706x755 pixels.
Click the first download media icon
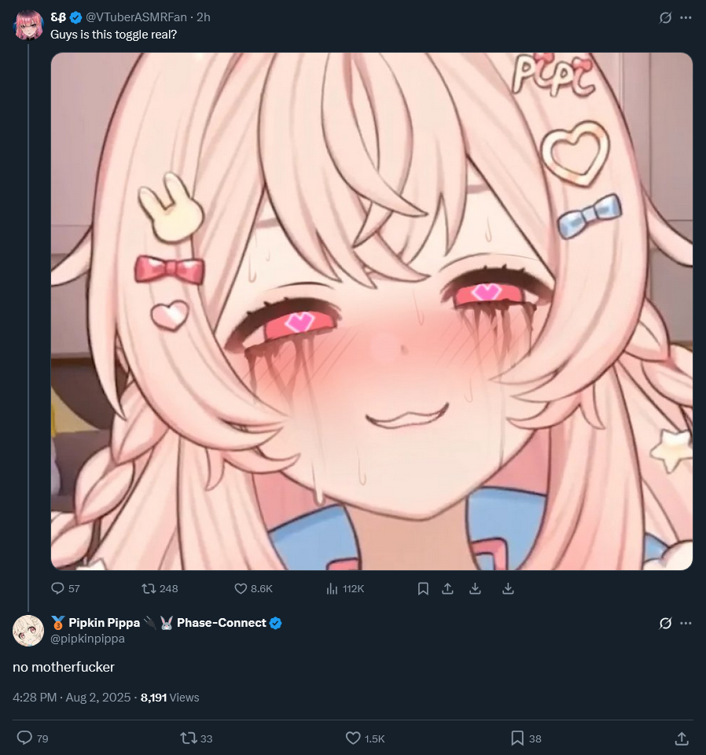click(x=475, y=588)
